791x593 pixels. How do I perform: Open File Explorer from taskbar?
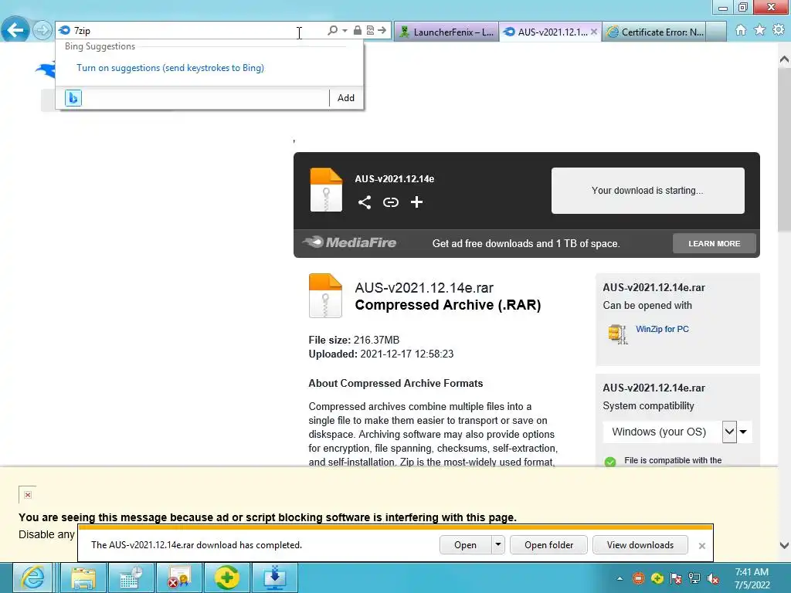point(83,578)
